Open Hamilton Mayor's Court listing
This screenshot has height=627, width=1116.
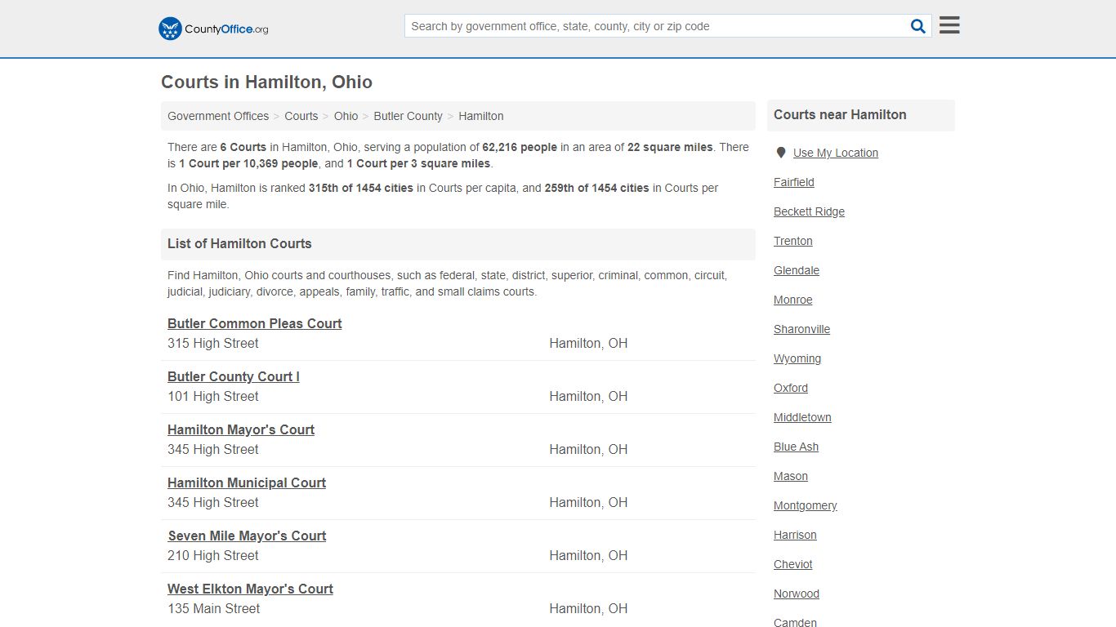241,429
